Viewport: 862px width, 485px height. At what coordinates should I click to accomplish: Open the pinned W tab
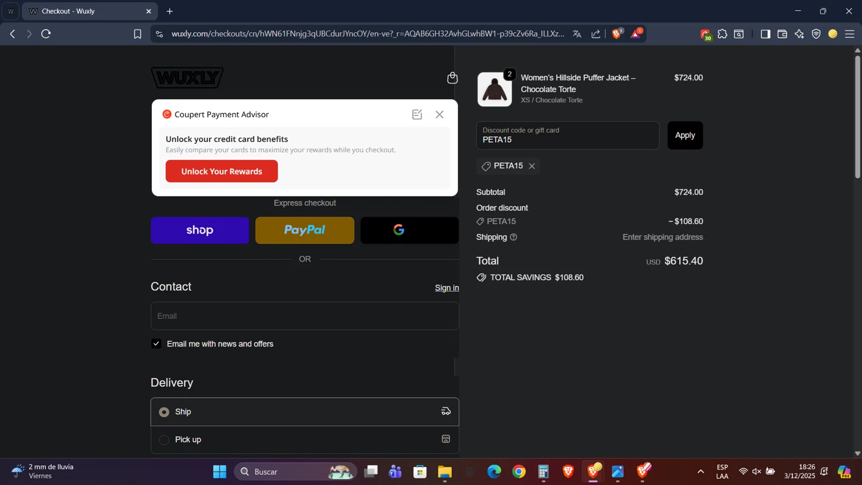click(10, 11)
